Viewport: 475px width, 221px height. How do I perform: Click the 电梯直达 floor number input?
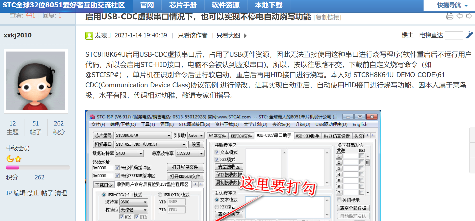pos(454,35)
